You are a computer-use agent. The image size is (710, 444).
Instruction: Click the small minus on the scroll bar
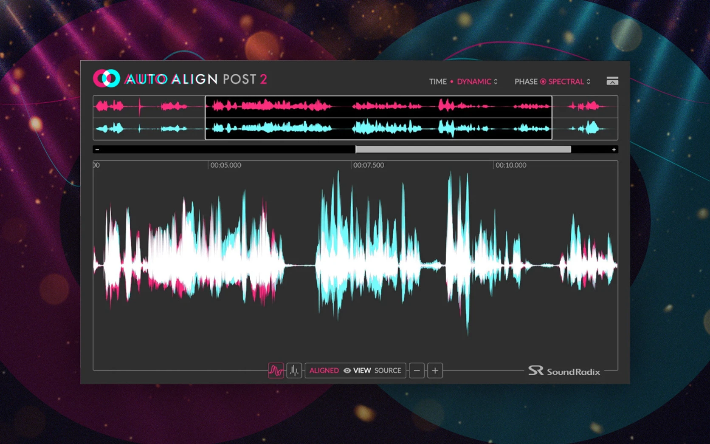pyautogui.click(x=97, y=150)
